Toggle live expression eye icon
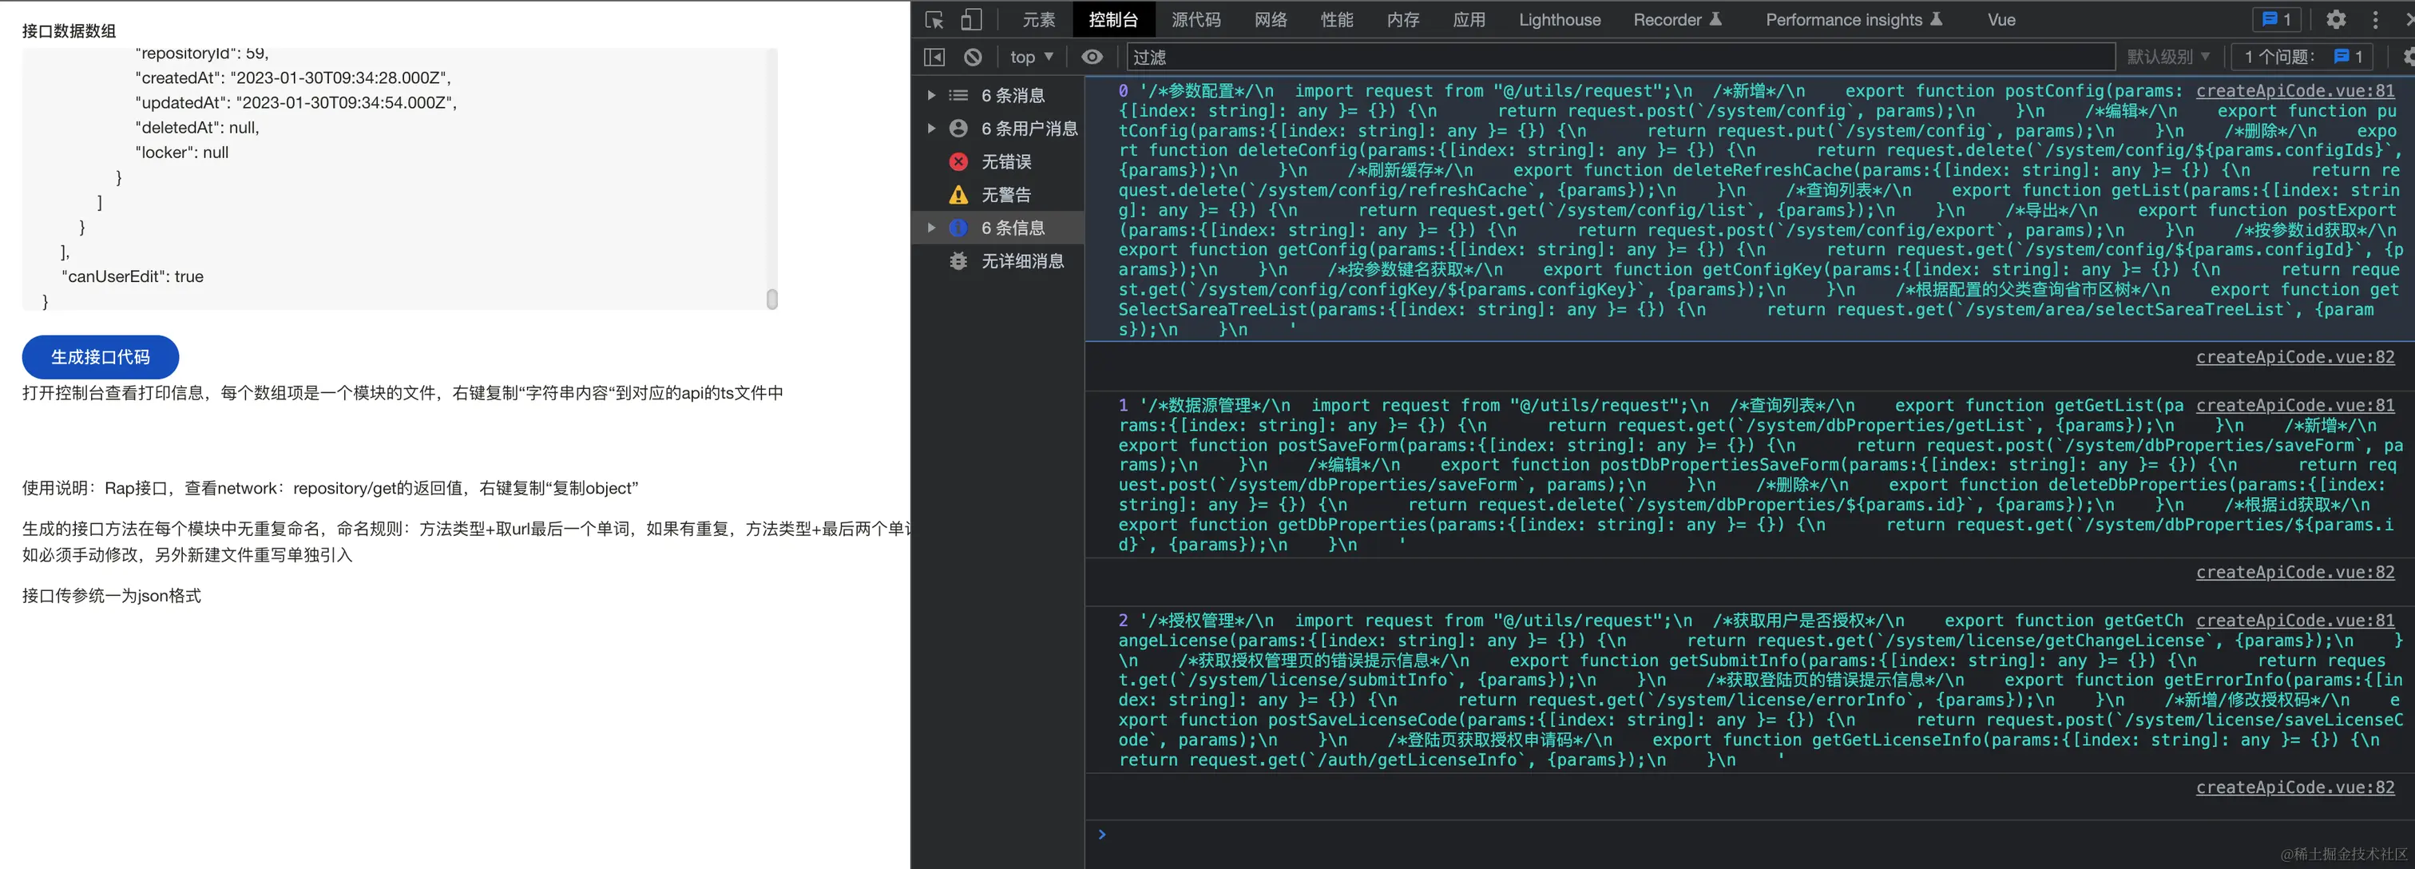 click(1091, 58)
